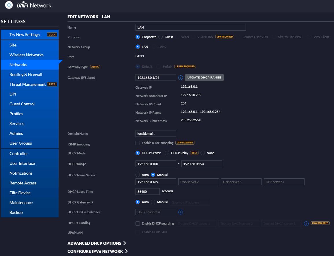The width and height of the screenshot is (334, 256).
Task: Open Admins settings
Action: (x=30, y=133)
